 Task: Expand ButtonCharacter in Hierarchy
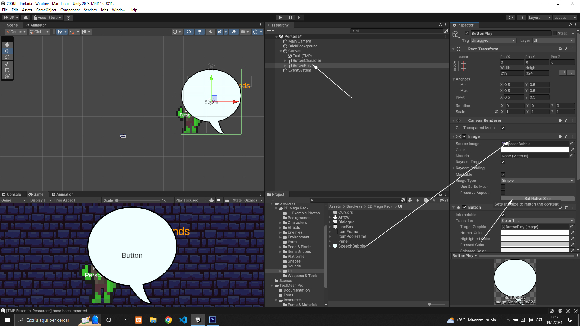[x=285, y=61]
